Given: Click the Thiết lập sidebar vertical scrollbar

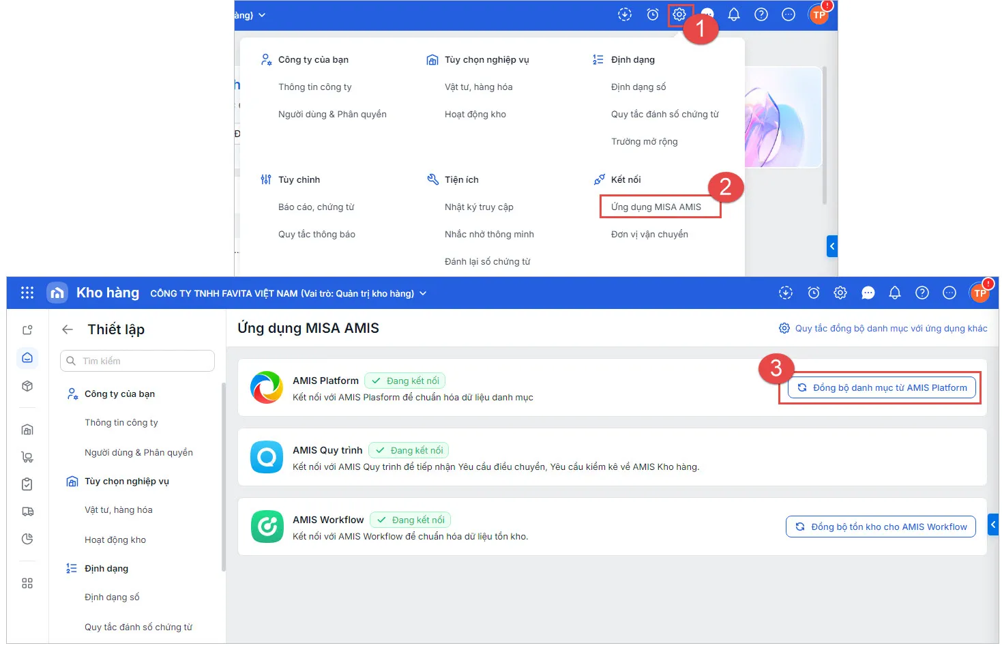Looking at the screenshot, I should pos(223,477).
